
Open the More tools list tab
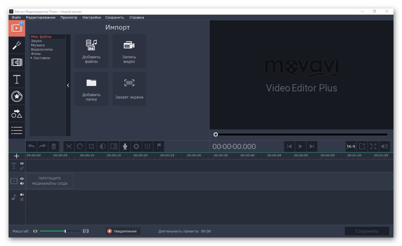coord(17,131)
